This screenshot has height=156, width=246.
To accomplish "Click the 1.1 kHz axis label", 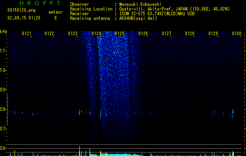I will [3, 51].
